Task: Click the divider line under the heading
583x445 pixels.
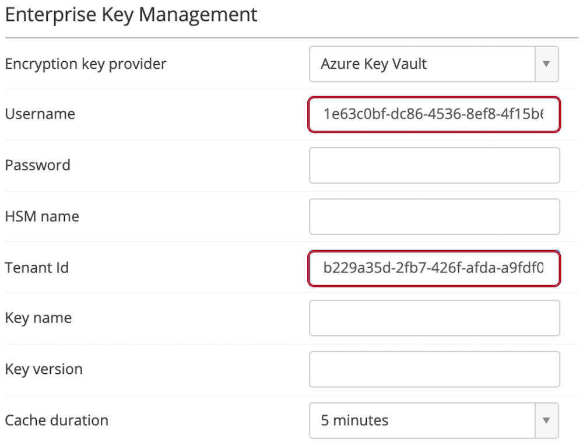Action: click(292, 37)
